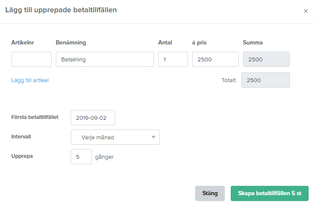This screenshot has height=207, width=315.
Task: Click the Första betaltillfället label
Action: pyautogui.click(x=35, y=117)
